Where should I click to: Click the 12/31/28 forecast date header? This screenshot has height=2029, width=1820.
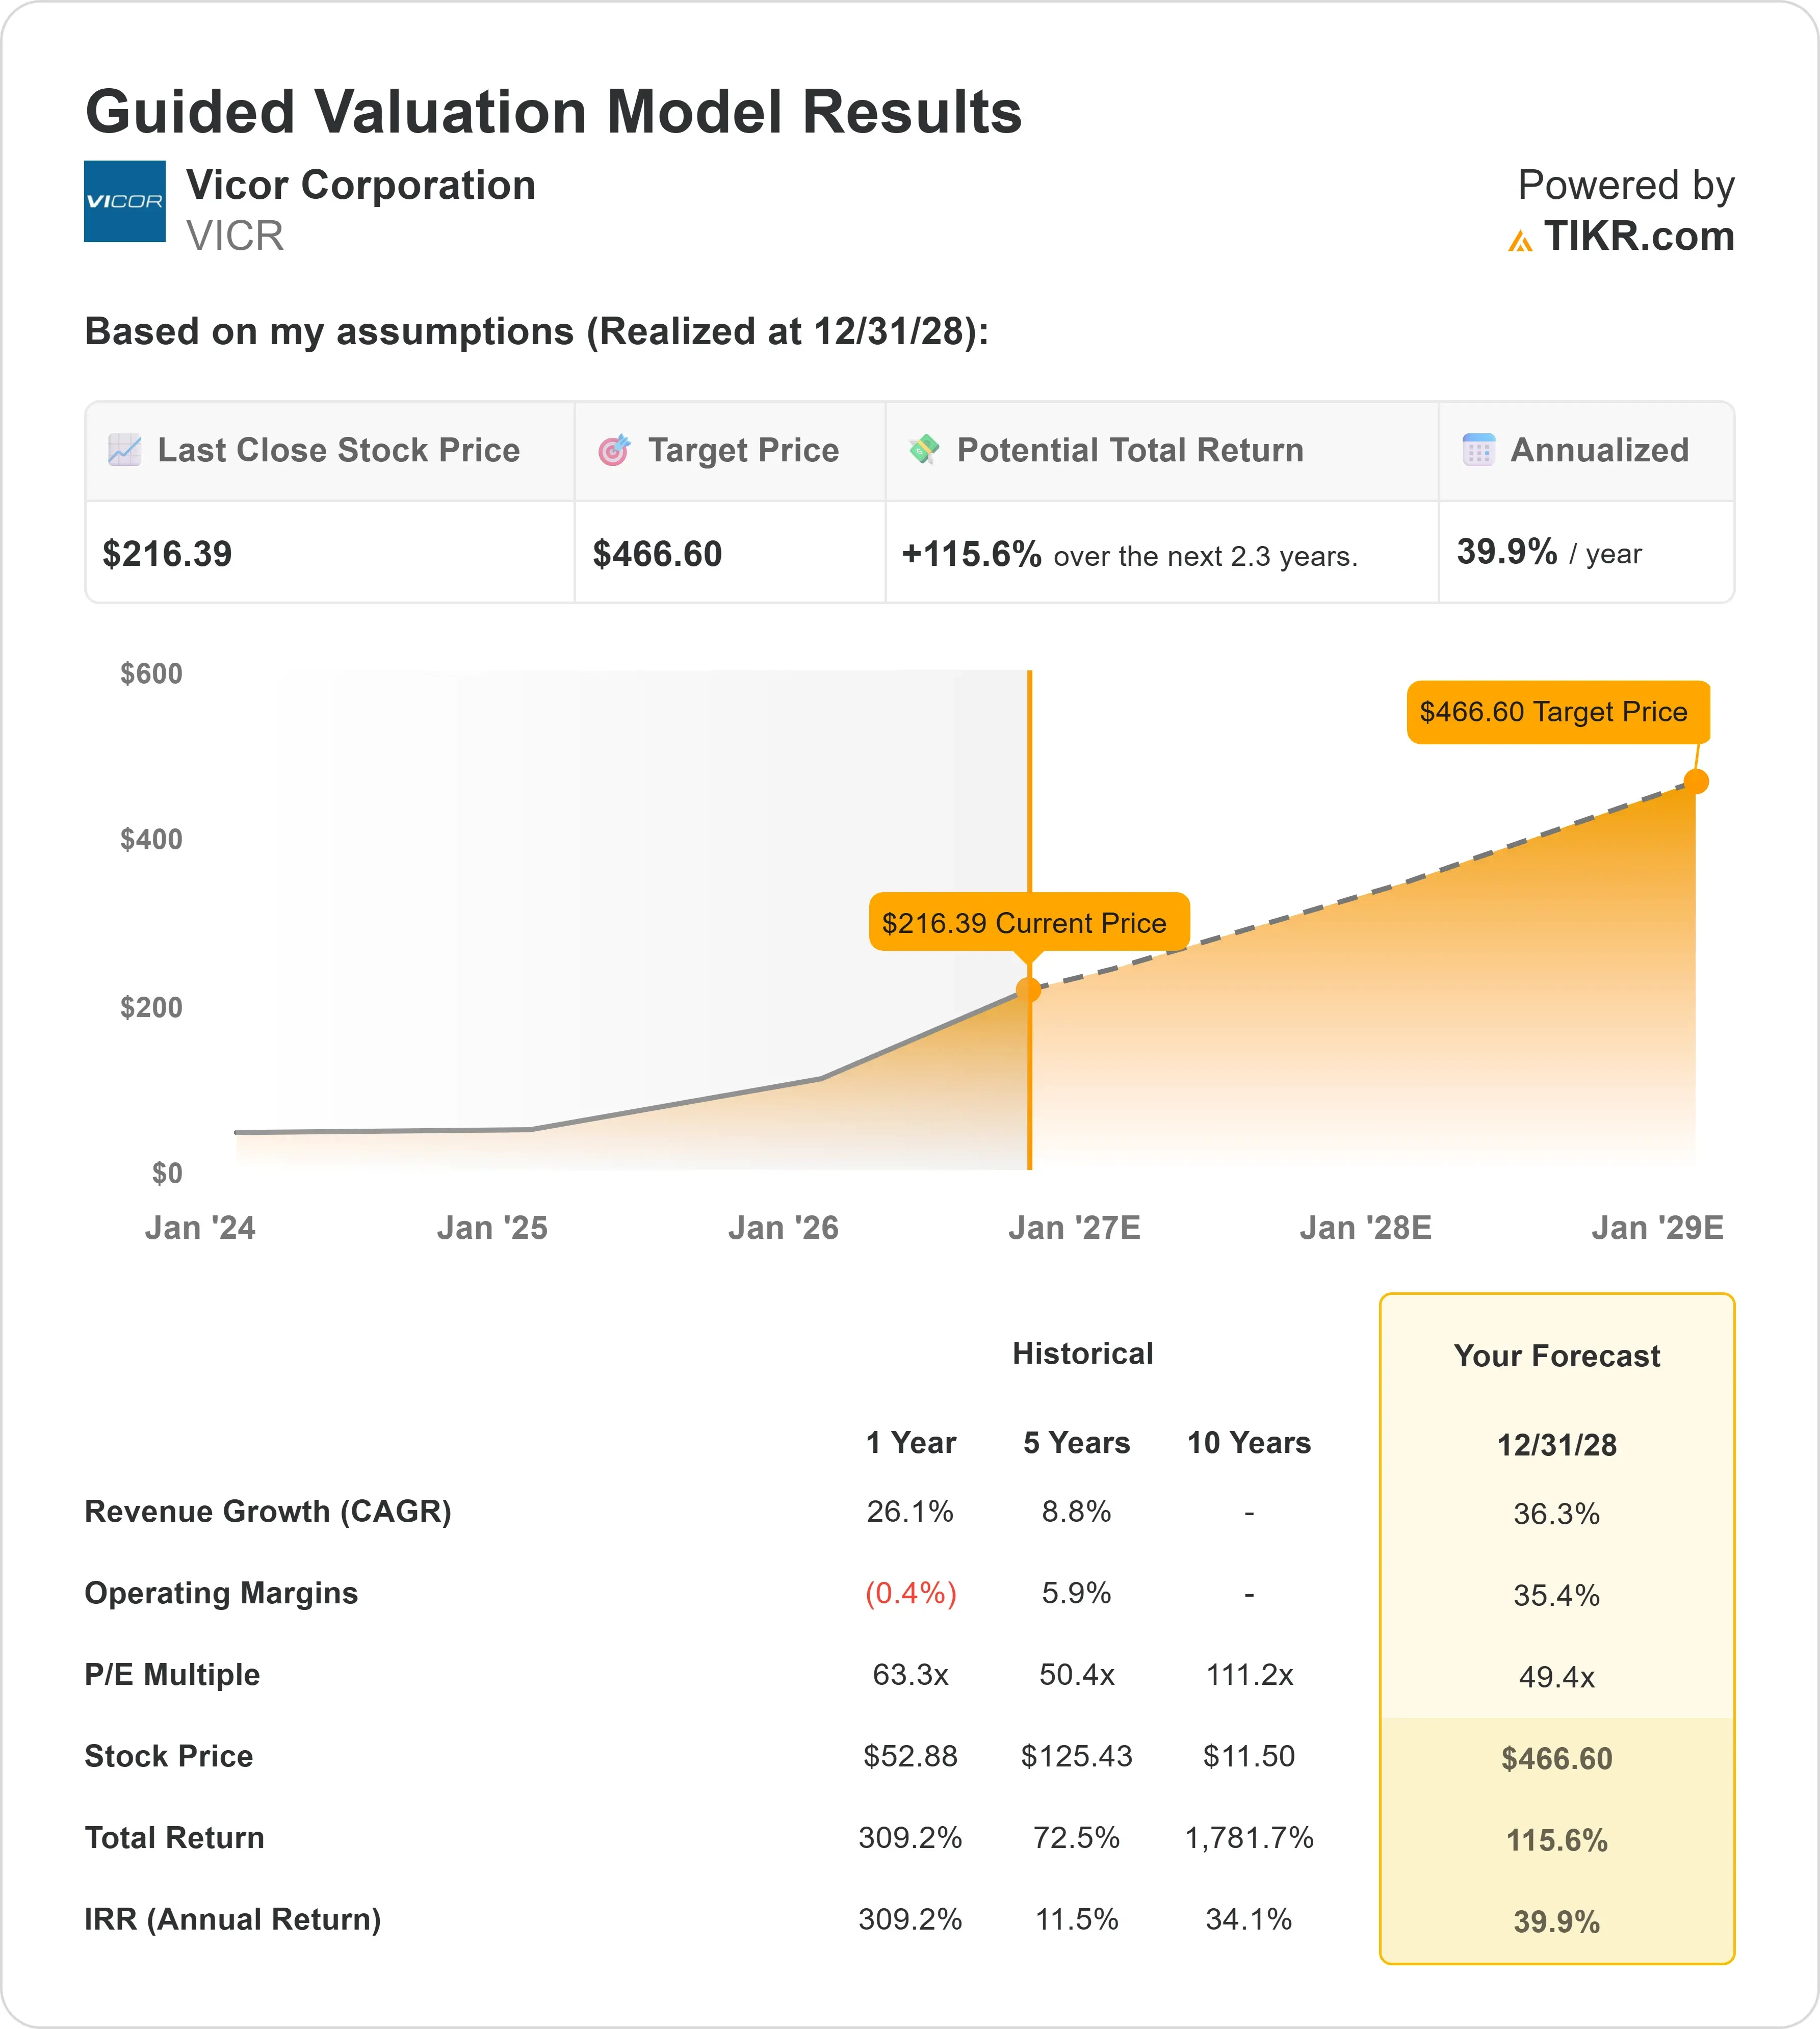(1557, 1445)
